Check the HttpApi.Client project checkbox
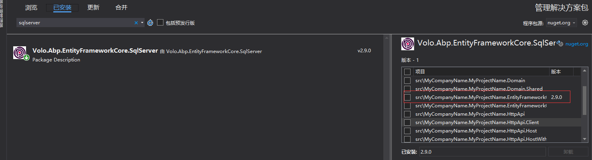592x160 pixels. pos(407,122)
